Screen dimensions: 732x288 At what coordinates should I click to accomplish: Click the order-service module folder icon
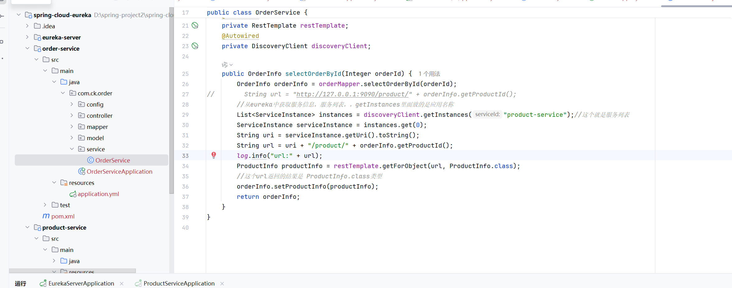pos(37,48)
